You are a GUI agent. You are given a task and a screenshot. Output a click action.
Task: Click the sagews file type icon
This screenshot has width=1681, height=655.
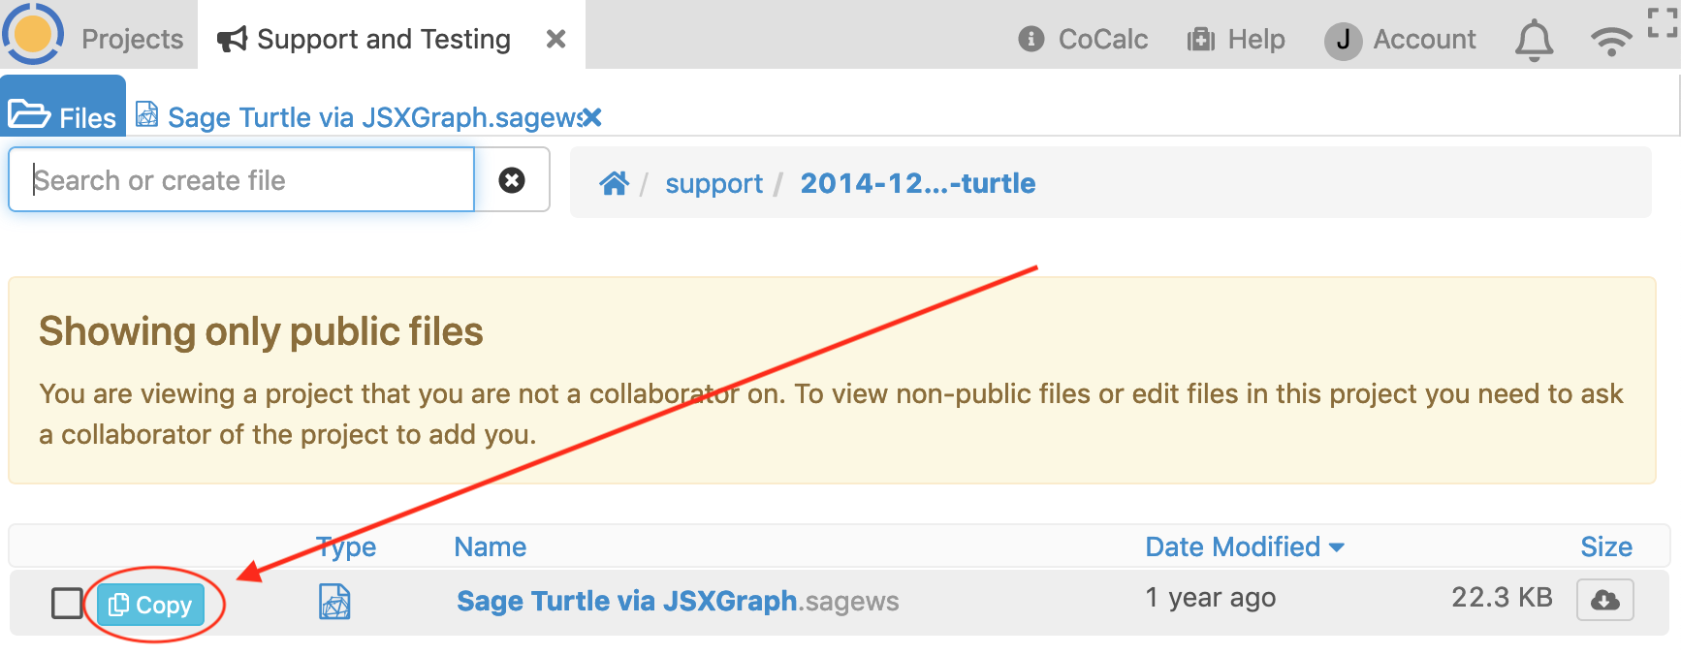tap(334, 602)
